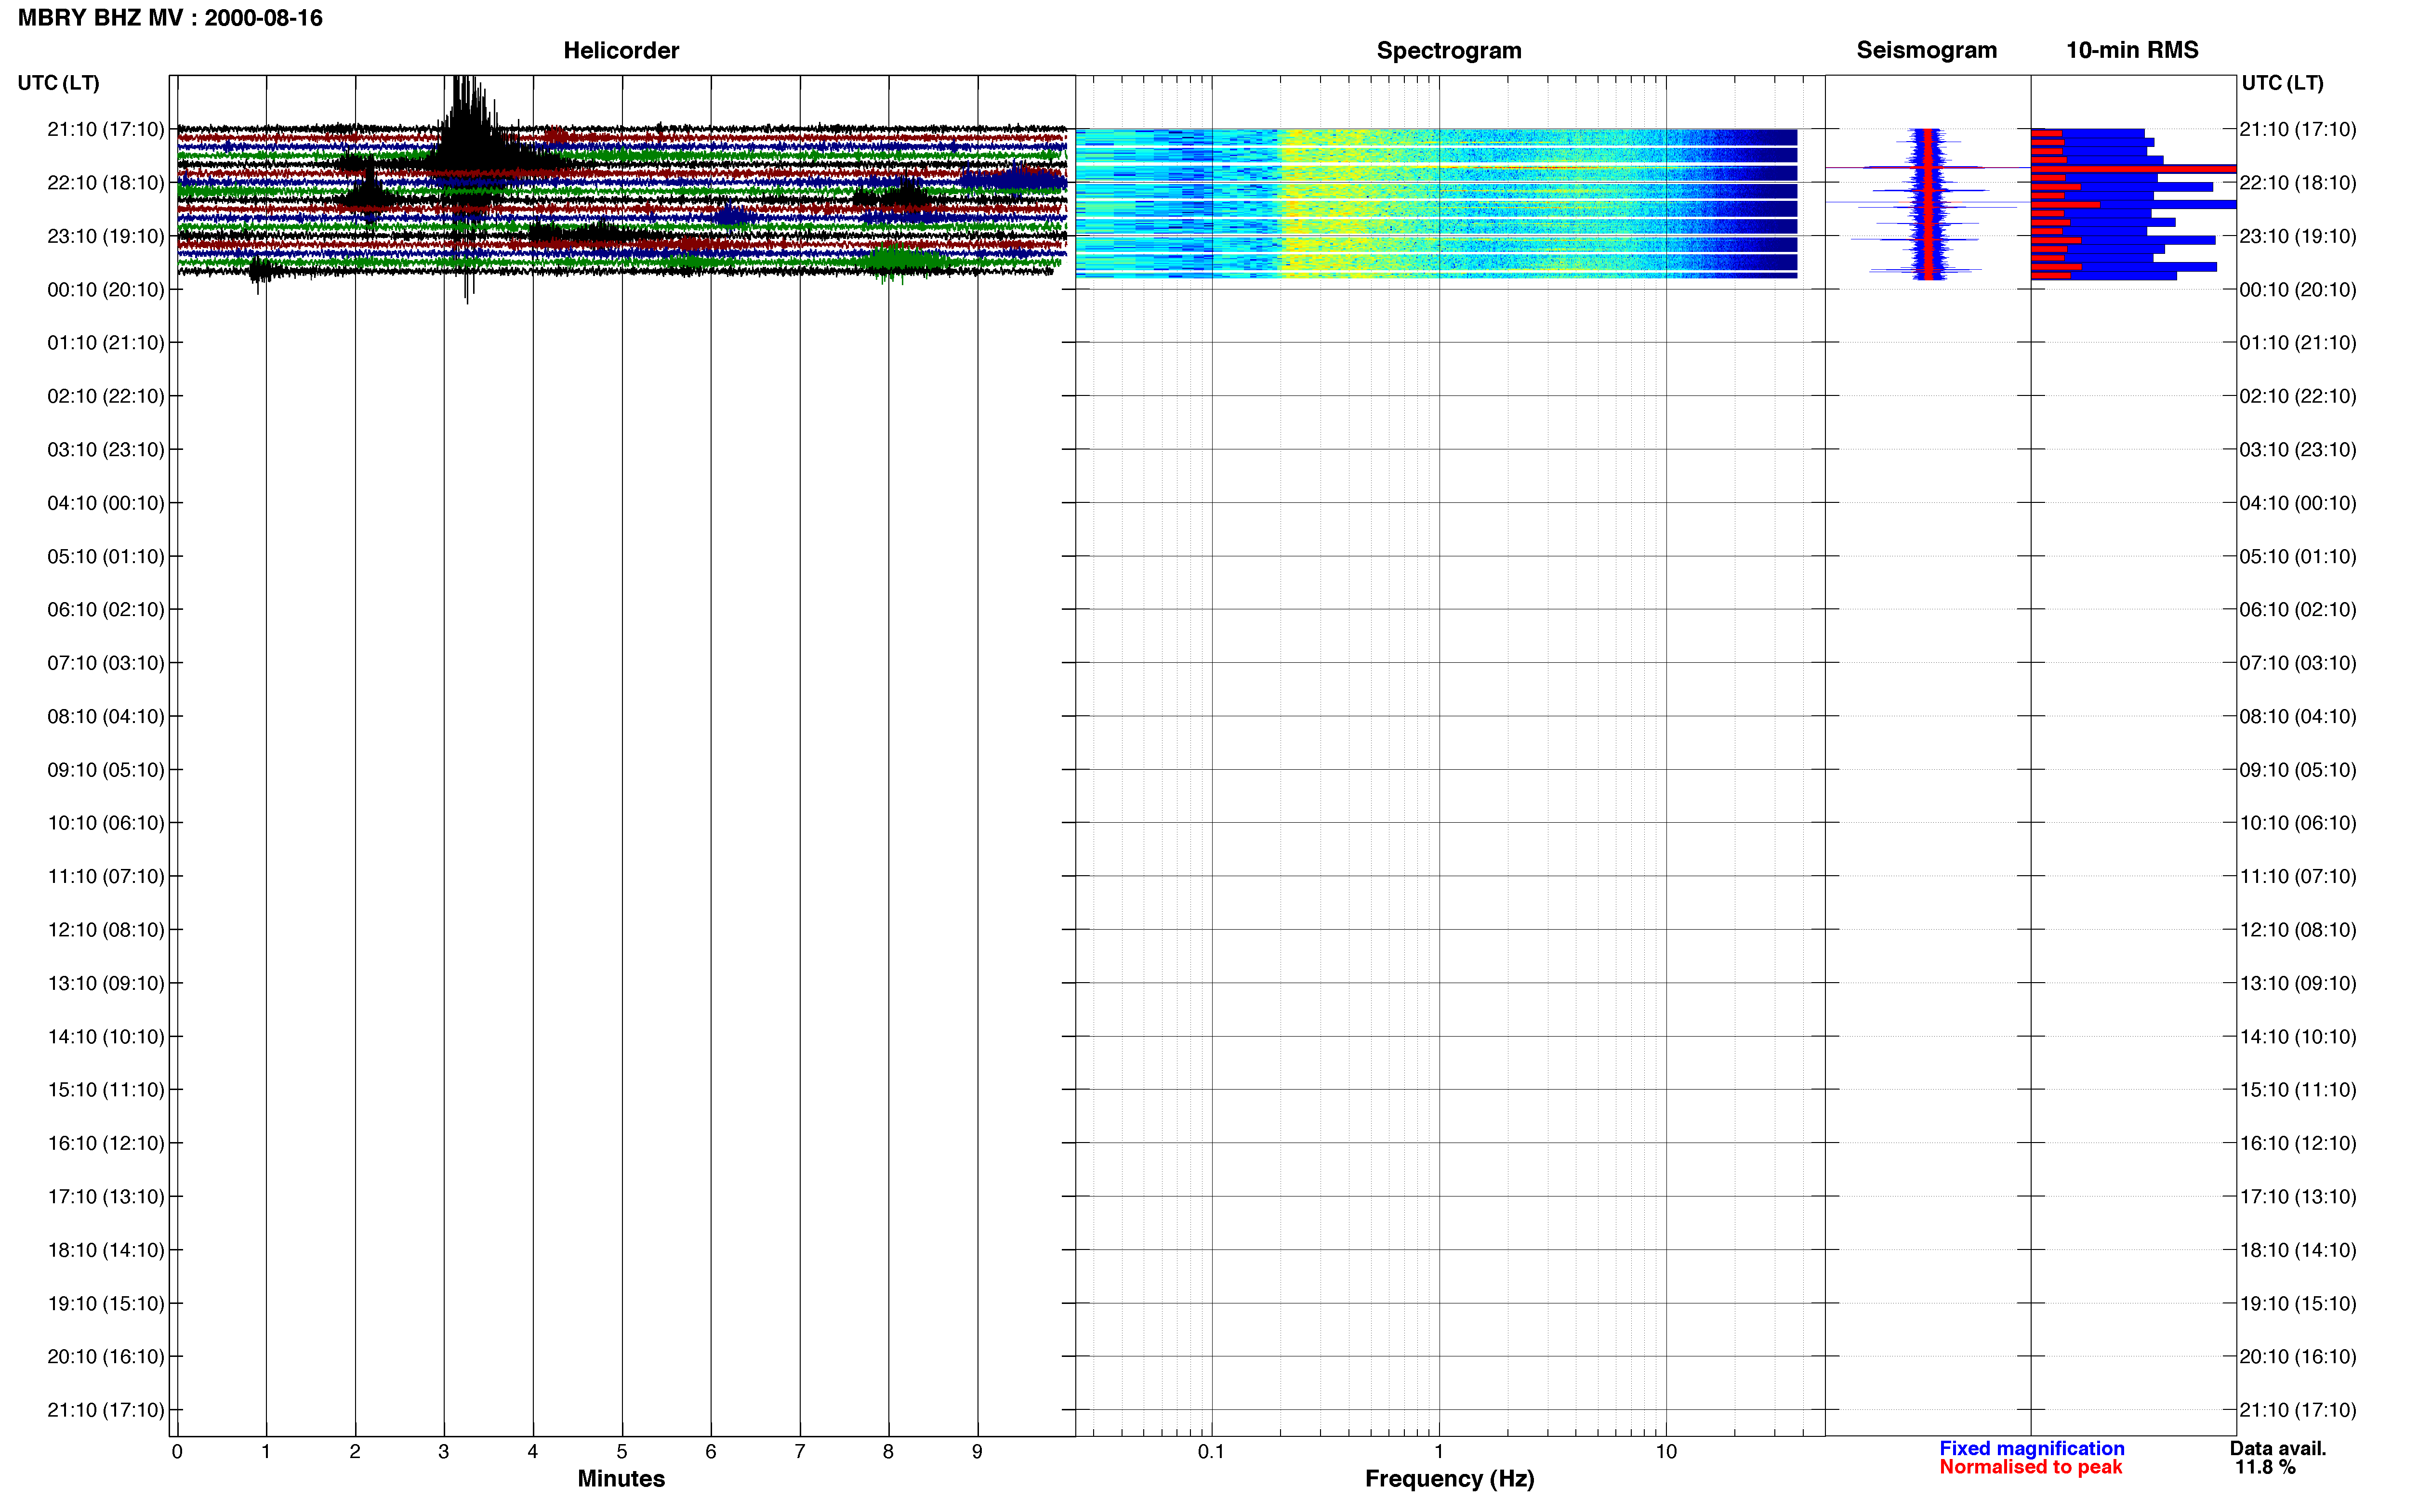Select the Spectrogram panel heading

coord(1449,50)
